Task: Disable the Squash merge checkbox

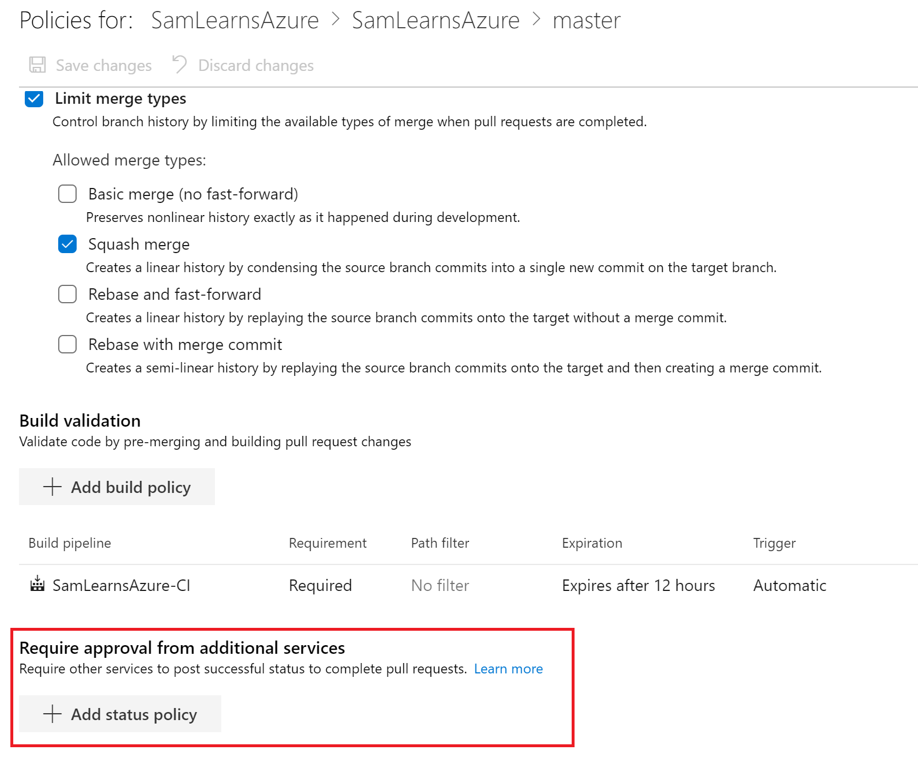Action: 67,244
